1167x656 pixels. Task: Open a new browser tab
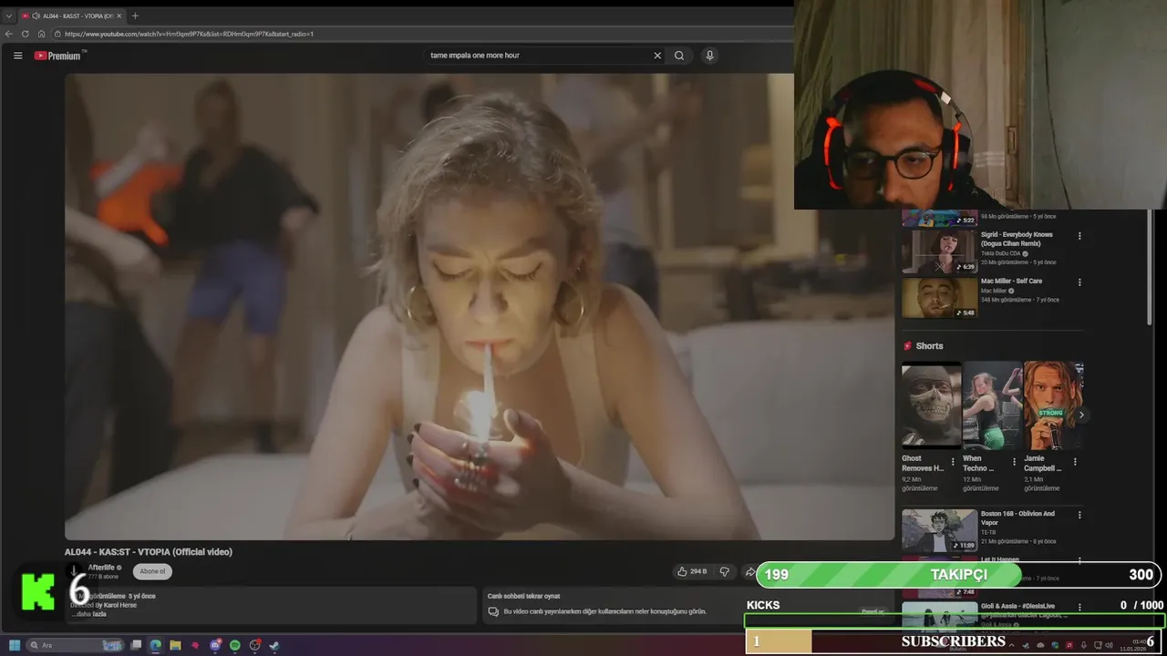(135, 15)
